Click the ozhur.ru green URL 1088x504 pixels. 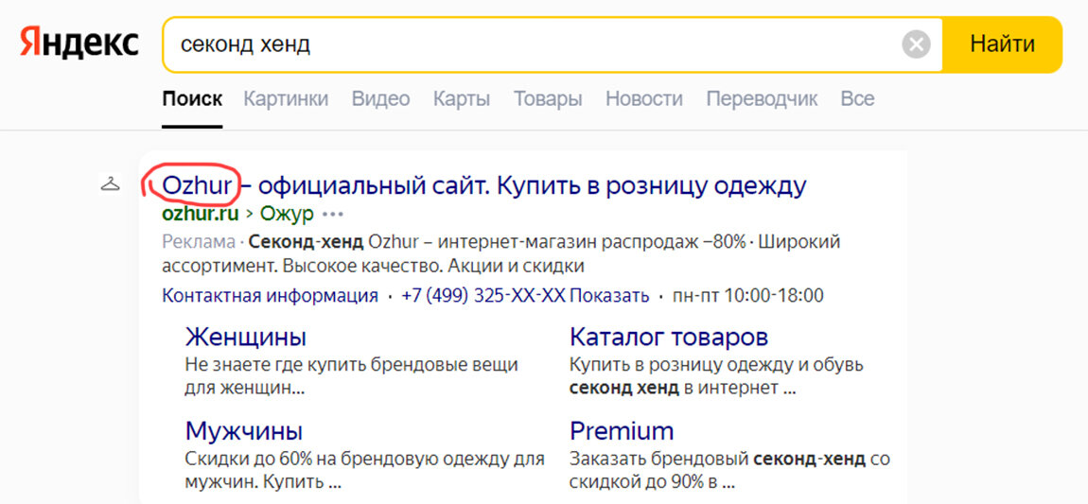200,215
